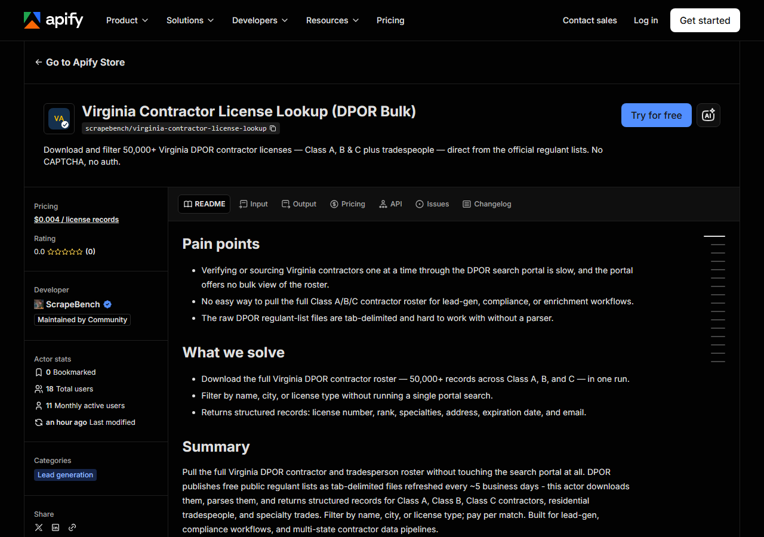Click the ScrapeBench verified badge icon
Screen dimensions: 764x537
click(x=107, y=304)
